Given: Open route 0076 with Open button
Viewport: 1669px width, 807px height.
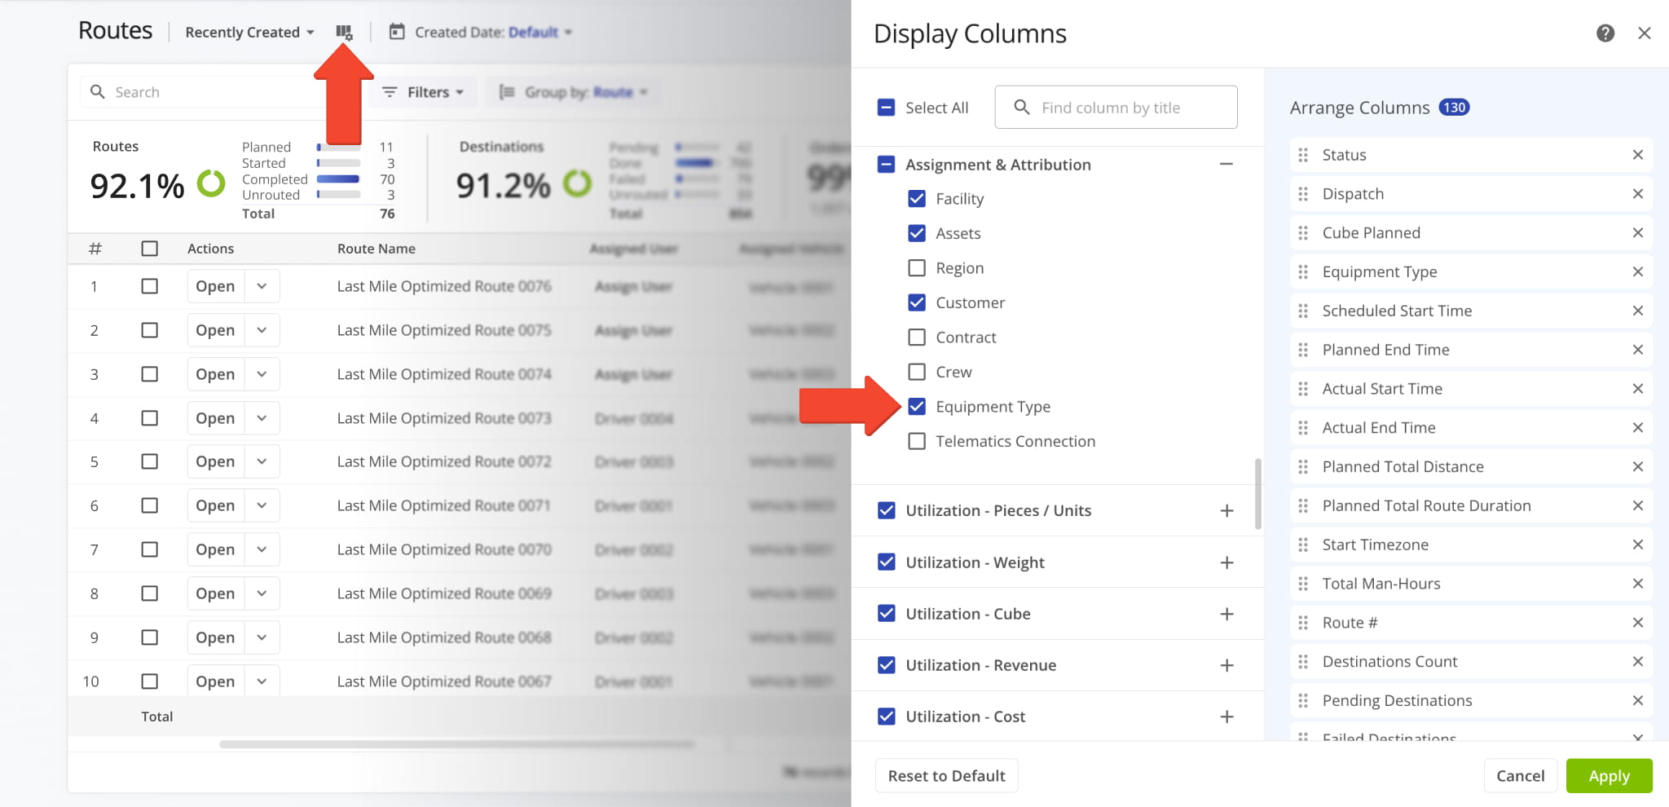Looking at the screenshot, I should pyautogui.click(x=215, y=286).
